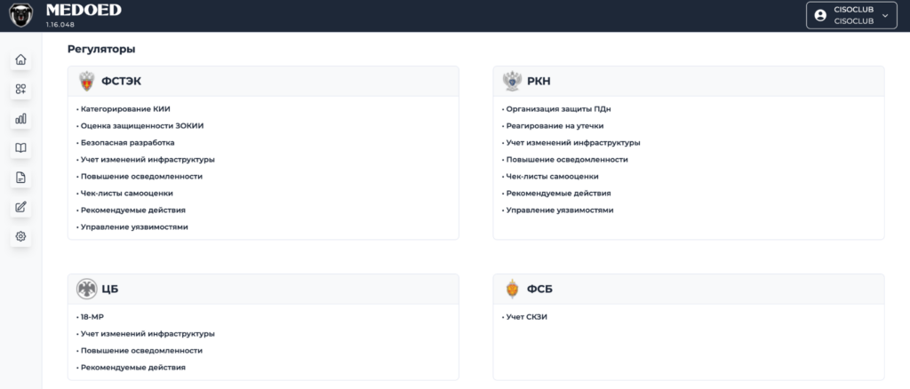The height and width of the screenshot is (389, 910).
Task: Click the MEDOED badger logo
Action: coord(21,16)
